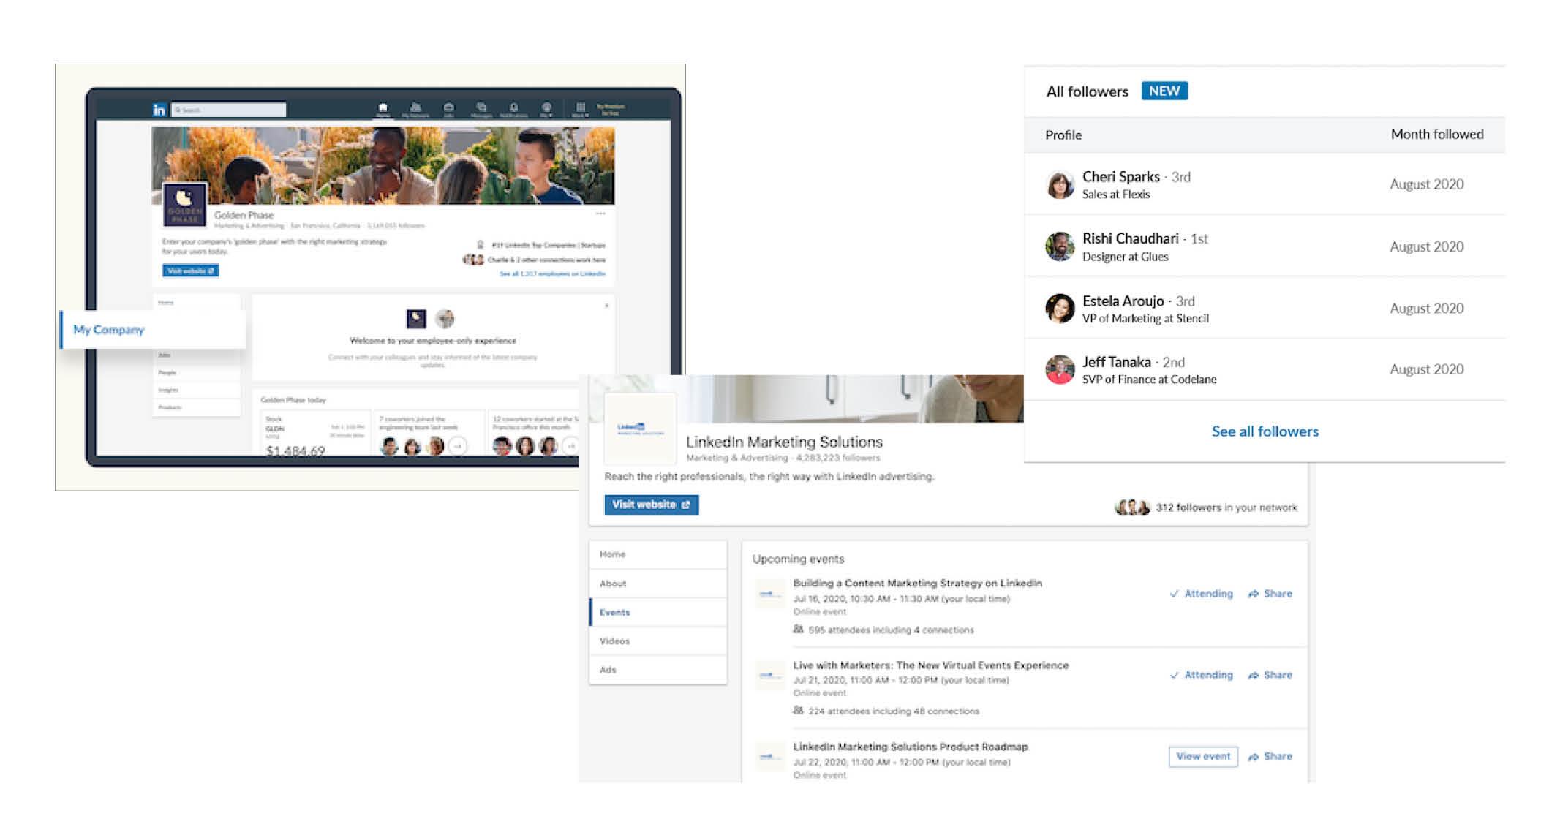Toggle Attending for Content Marketing Strategy event
The image size is (1560, 838).
click(1201, 594)
